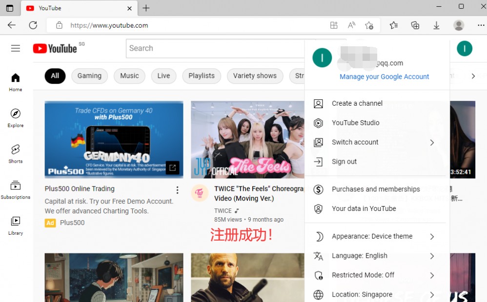
Task: Open Shorts from the sidebar
Action: pyautogui.click(x=16, y=154)
